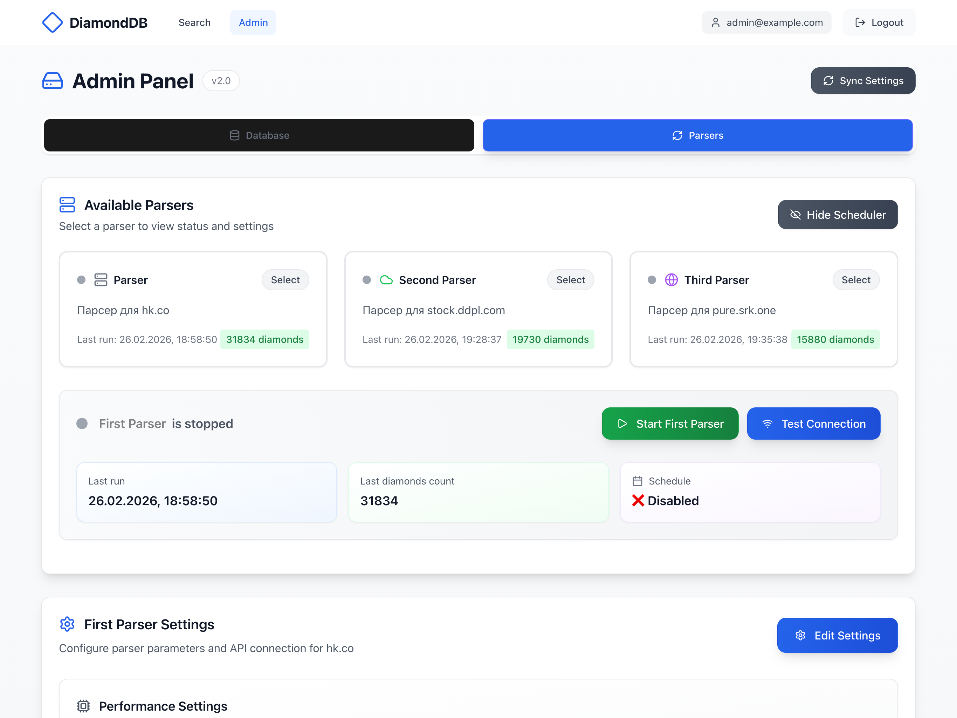Click the DiamondDB diamond logo icon
This screenshot has width=957, height=718.
52,22
